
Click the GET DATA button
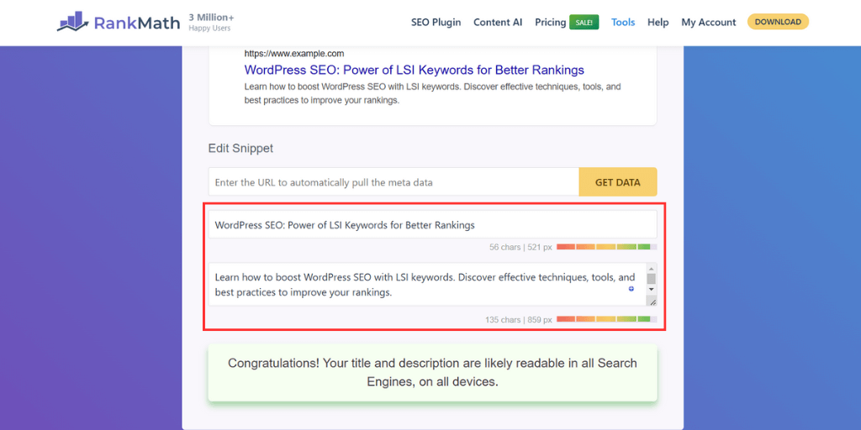tap(618, 182)
